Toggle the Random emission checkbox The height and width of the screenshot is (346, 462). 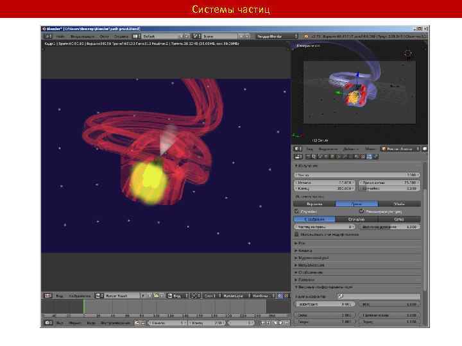(296, 211)
